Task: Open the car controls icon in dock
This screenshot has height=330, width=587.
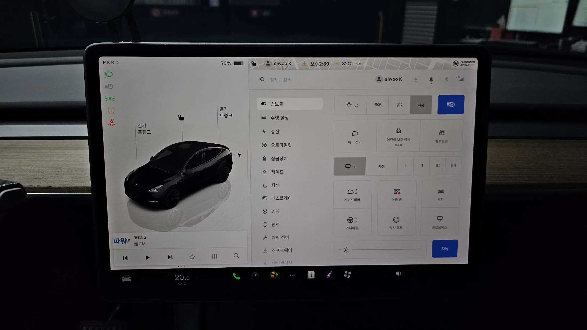Action: tap(126, 279)
